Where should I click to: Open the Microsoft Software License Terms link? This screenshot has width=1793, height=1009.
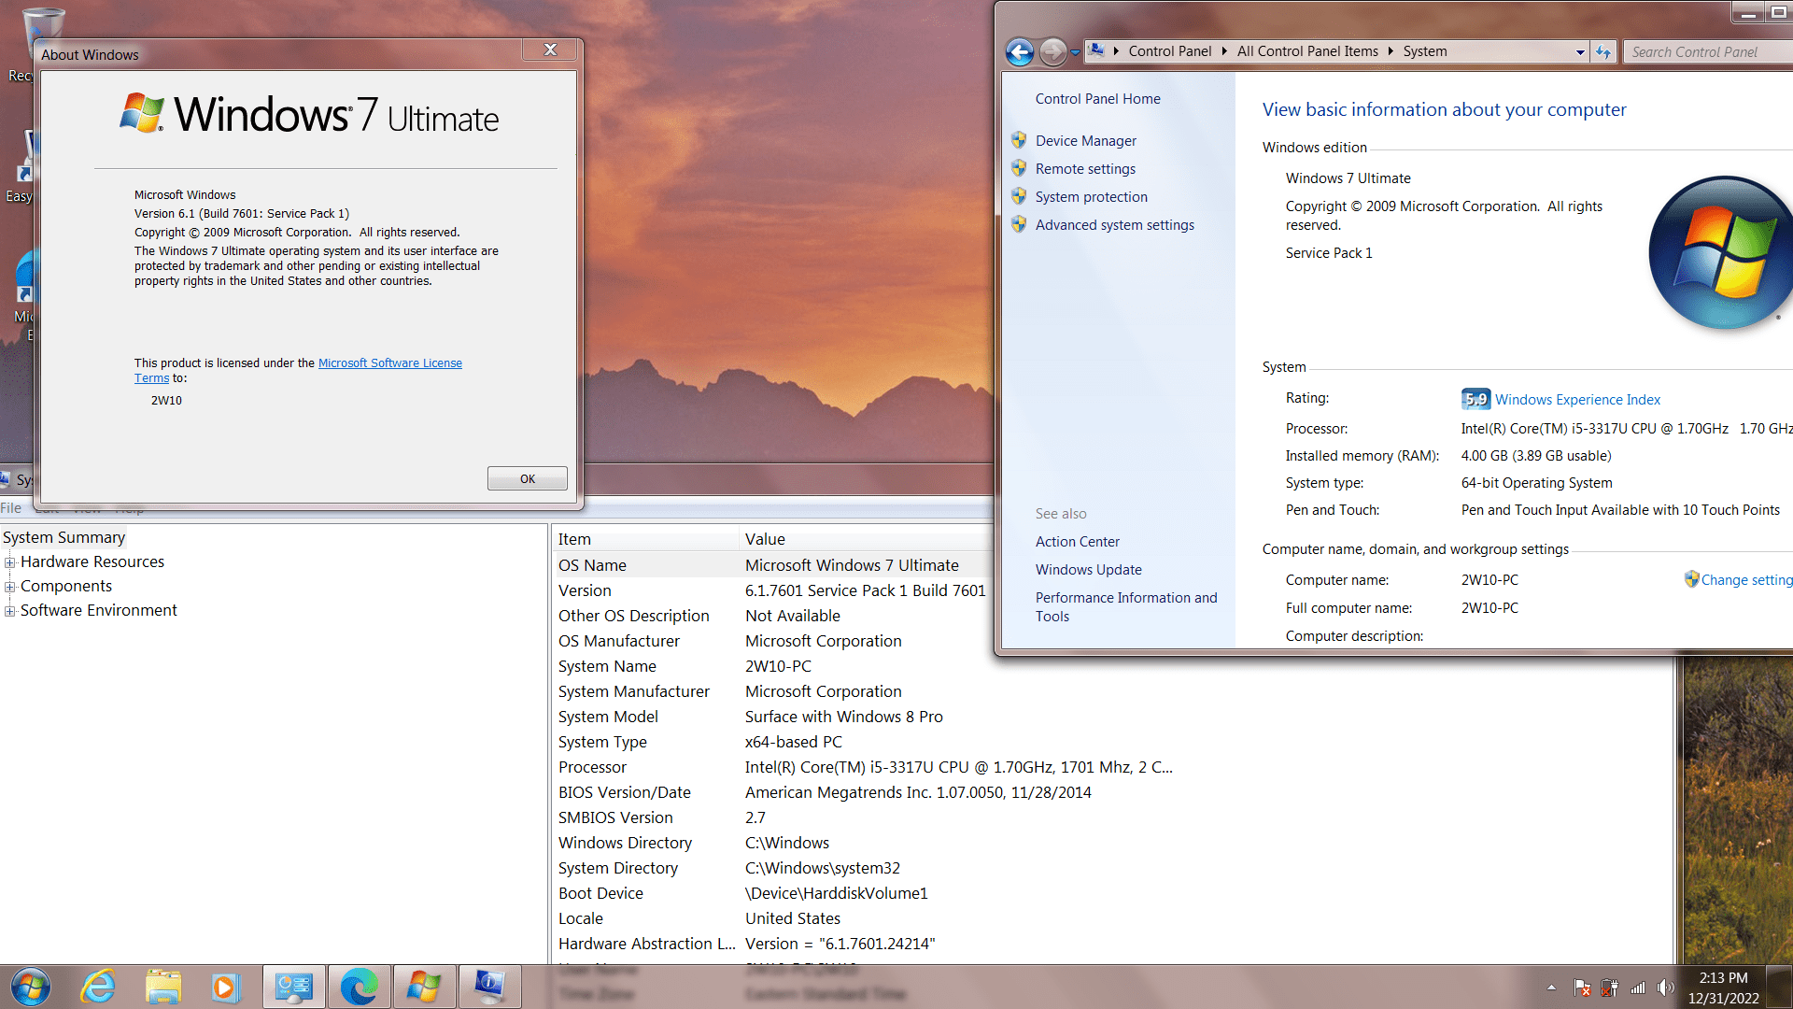[390, 362]
